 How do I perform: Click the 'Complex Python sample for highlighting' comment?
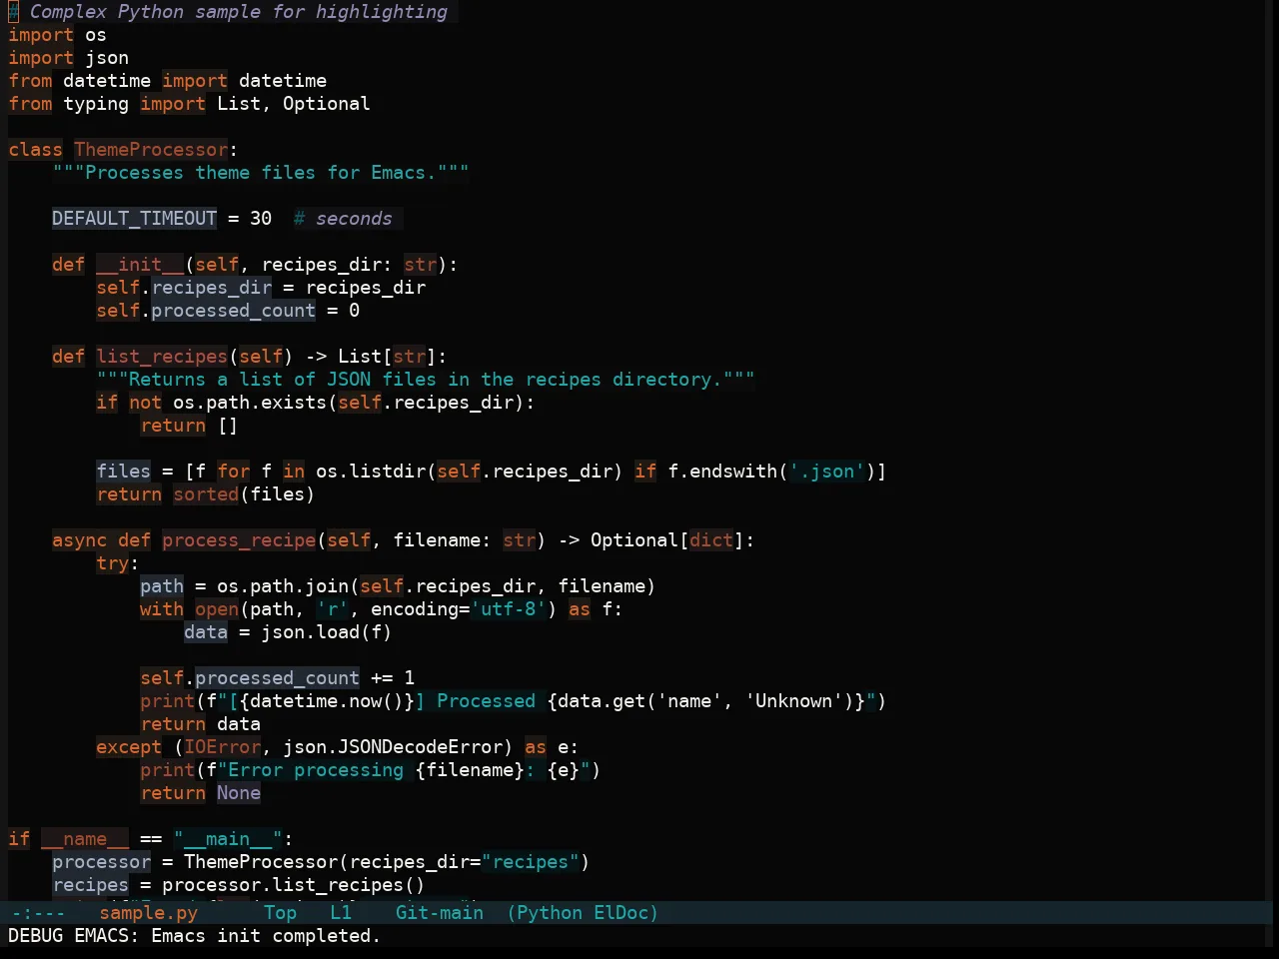(239, 12)
